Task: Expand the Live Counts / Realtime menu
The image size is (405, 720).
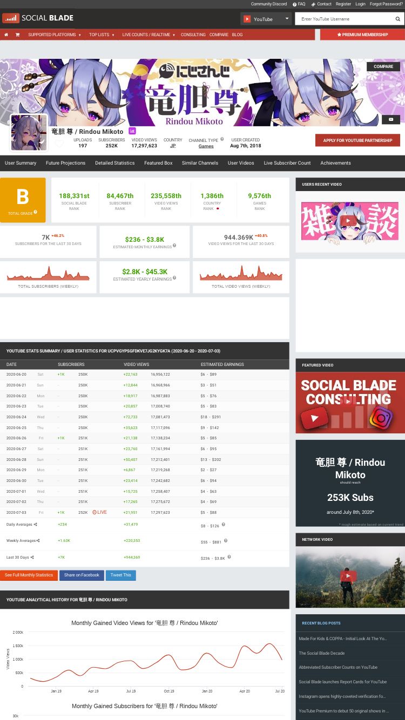Action: pos(148,35)
